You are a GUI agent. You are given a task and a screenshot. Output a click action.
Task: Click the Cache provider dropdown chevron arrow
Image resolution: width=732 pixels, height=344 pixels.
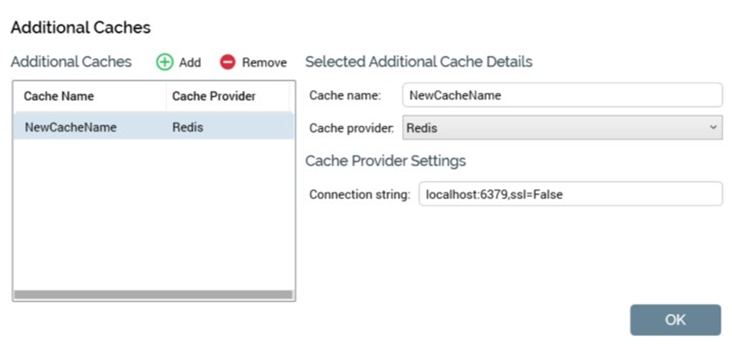(712, 128)
